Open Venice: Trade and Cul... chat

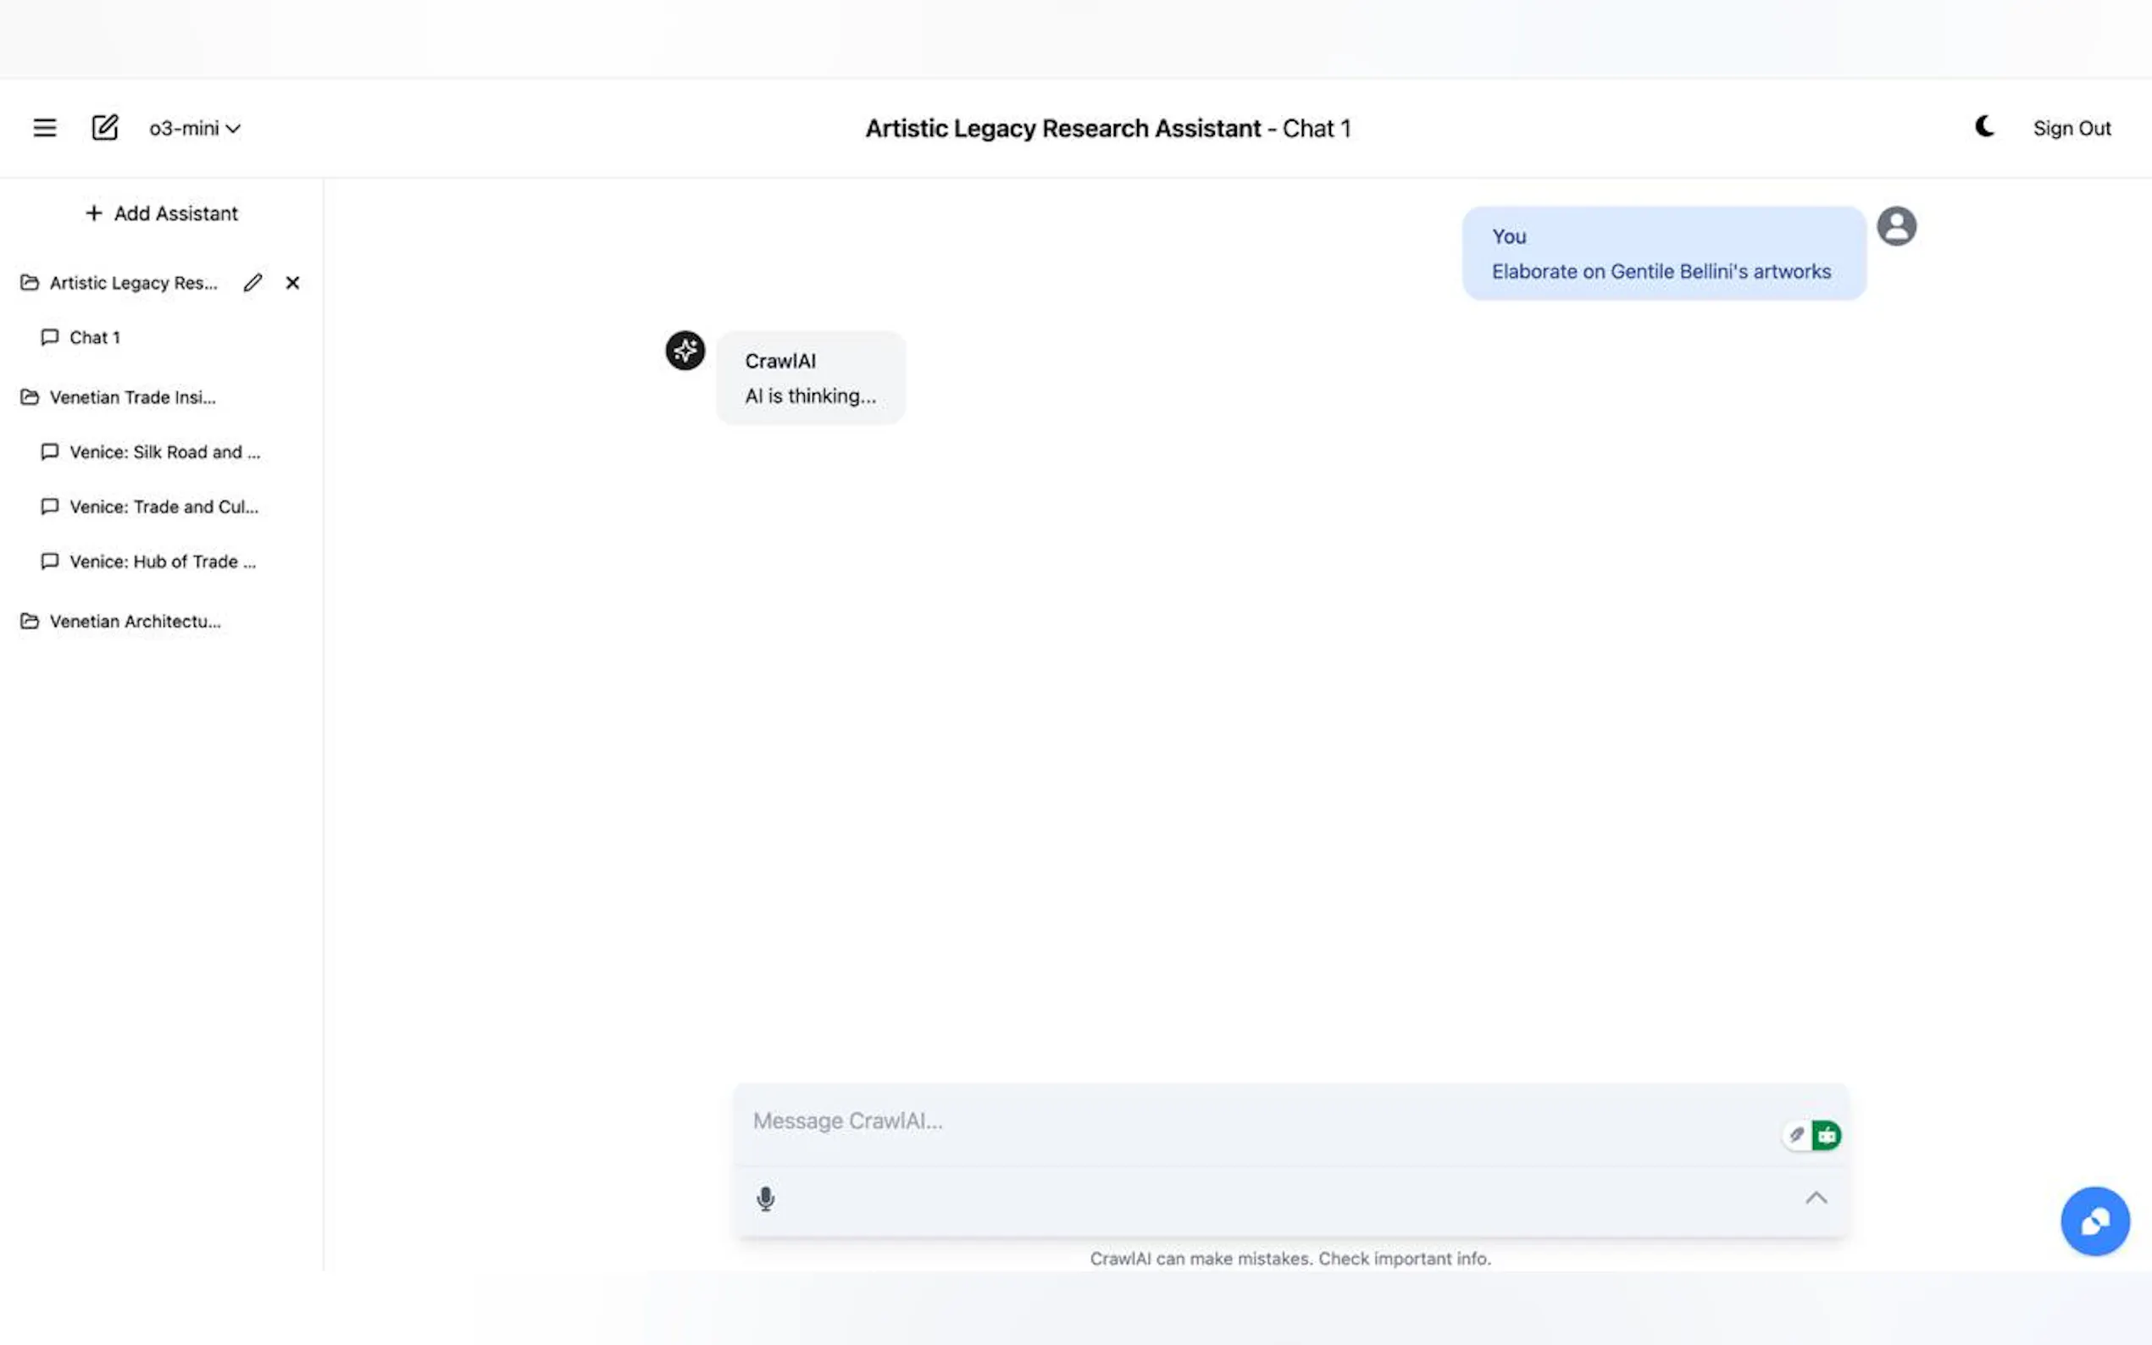[x=164, y=507]
